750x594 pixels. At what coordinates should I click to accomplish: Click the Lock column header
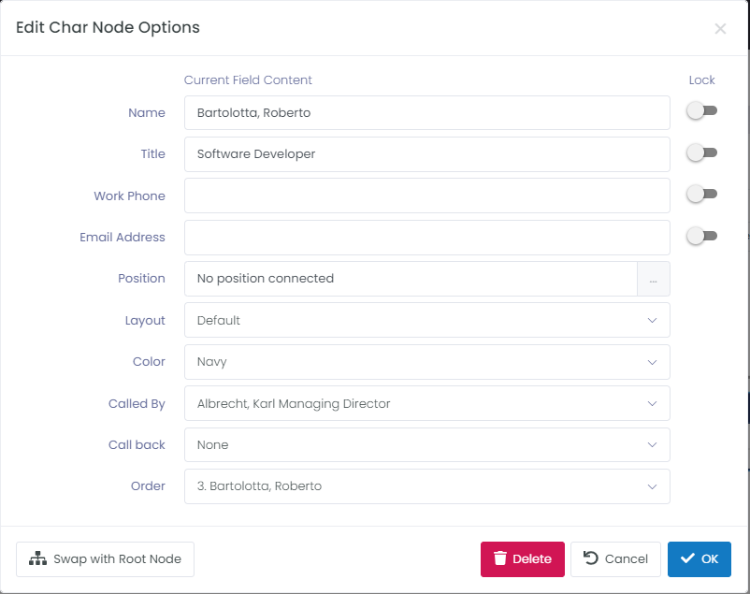pyautogui.click(x=701, y=80)
